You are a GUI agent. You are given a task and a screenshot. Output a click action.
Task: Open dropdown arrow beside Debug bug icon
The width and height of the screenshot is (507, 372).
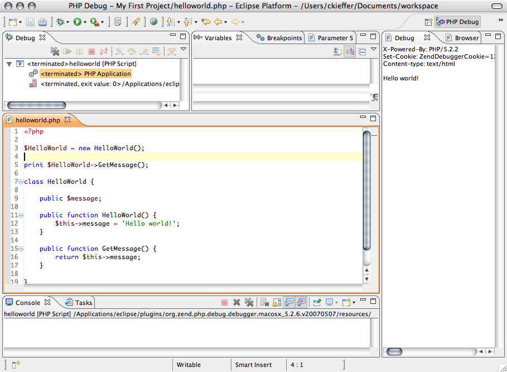pos(67,22)
